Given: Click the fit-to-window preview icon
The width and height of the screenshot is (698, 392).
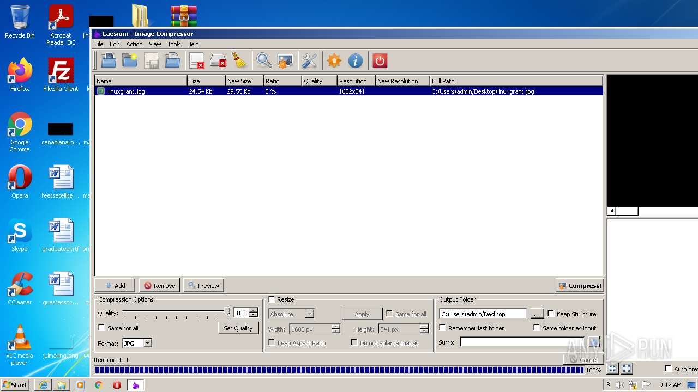Looking at the screenshot, I should pyautogui.click(x=612, y=369).
